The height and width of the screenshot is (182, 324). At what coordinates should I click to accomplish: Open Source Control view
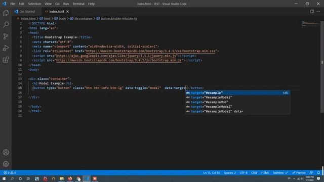coord(6,36)
